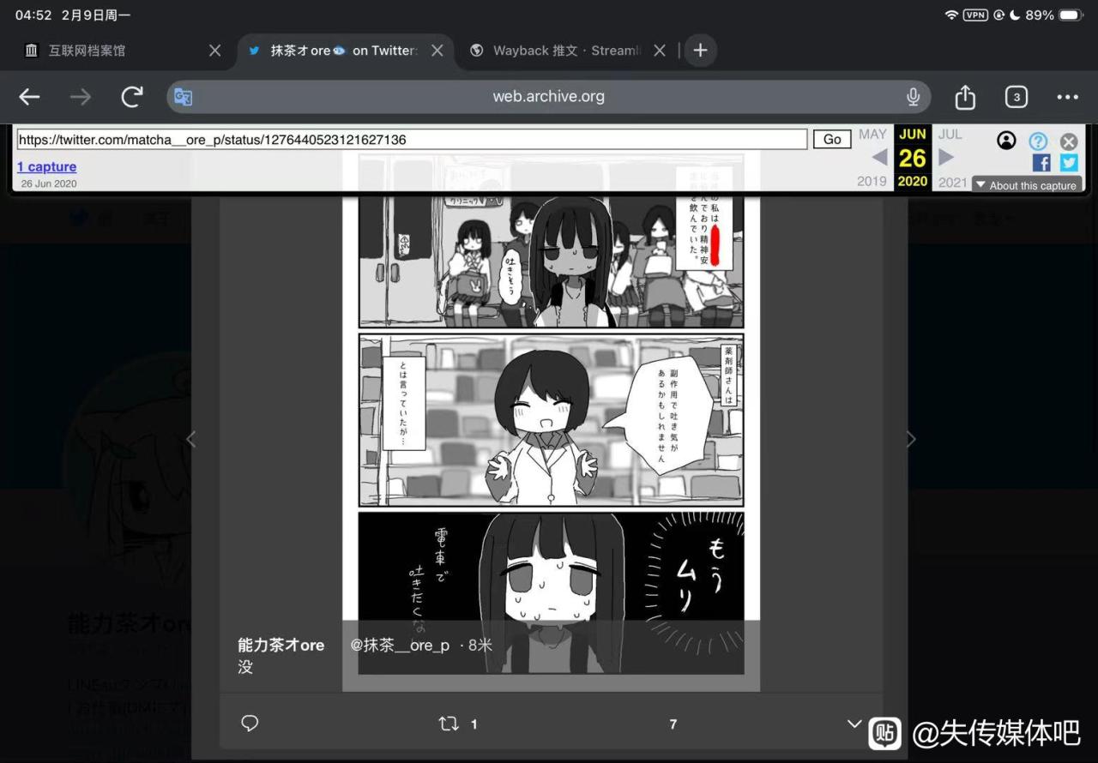This screenshot has height=763, width=1098.
Task: Click the もうムリ manga panel
Action: 551,592
